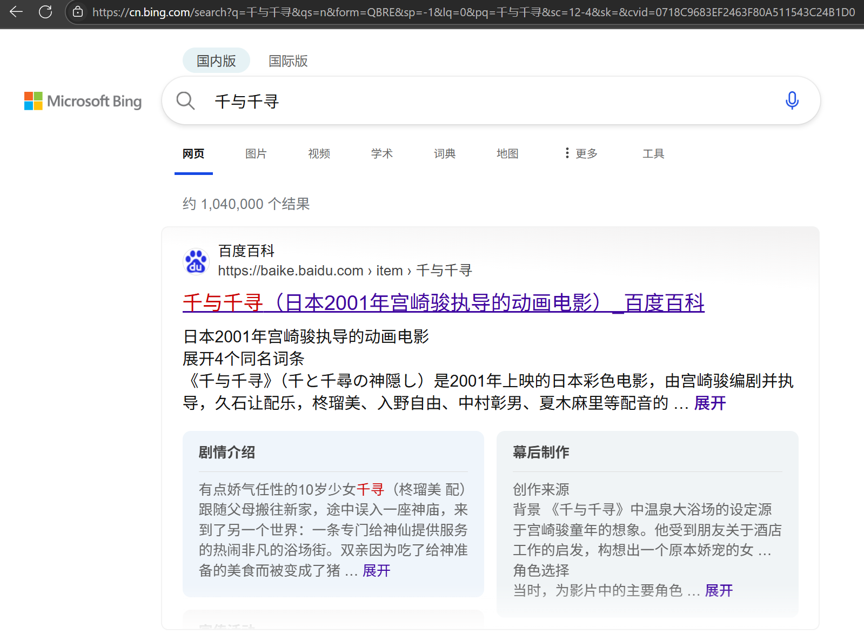This screenshot has width=864, height=641.
Task: Click the browser back arrow
Action: point(16,12)
